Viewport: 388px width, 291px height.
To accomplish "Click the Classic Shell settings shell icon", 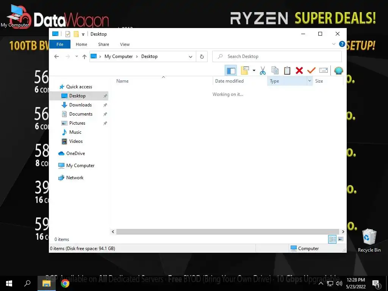I will tap(338, 70).
